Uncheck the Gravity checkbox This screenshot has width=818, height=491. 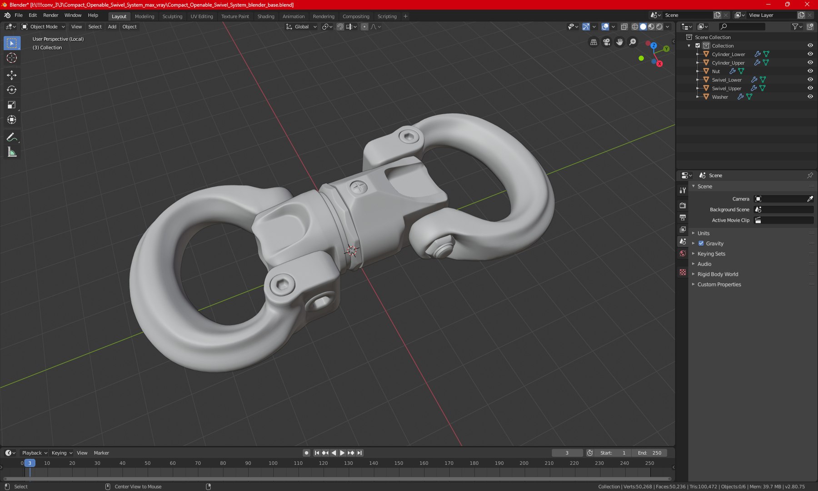point(701,243)
